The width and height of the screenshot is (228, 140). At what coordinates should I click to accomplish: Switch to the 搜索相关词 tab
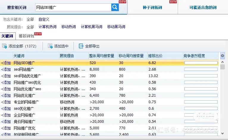point(17,7)
